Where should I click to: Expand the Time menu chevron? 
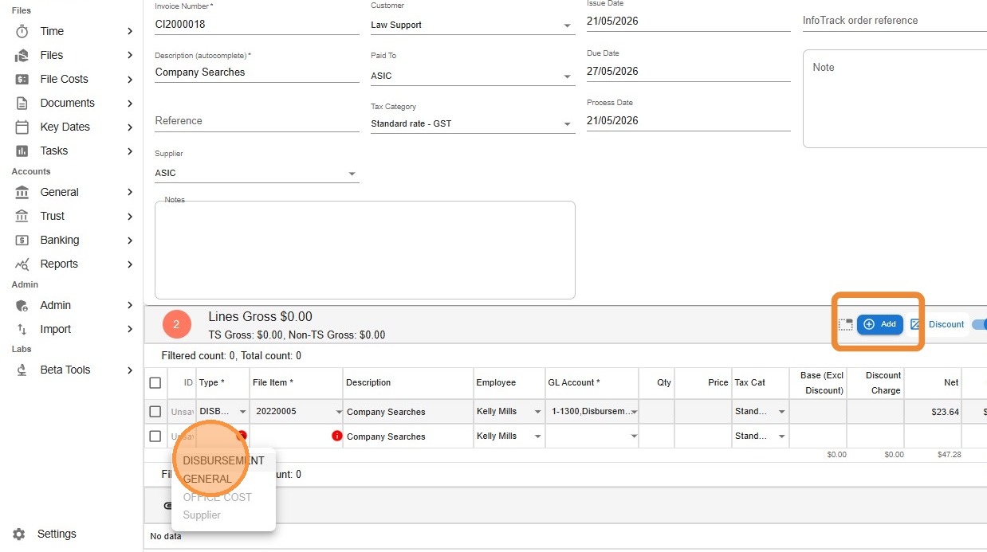pos(129,31)
